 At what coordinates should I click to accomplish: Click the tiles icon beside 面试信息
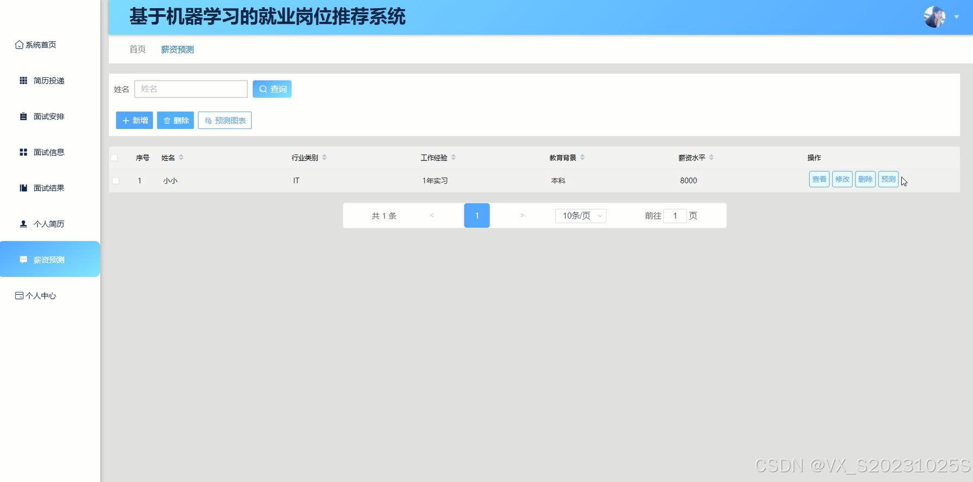[23, 152]
